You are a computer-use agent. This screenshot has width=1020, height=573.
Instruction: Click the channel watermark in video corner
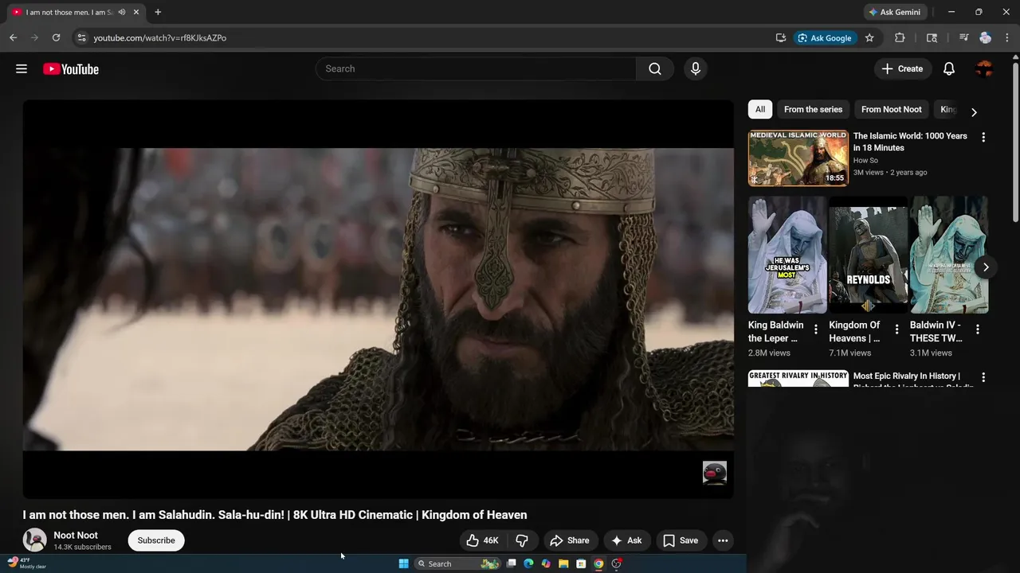[715, 473]
